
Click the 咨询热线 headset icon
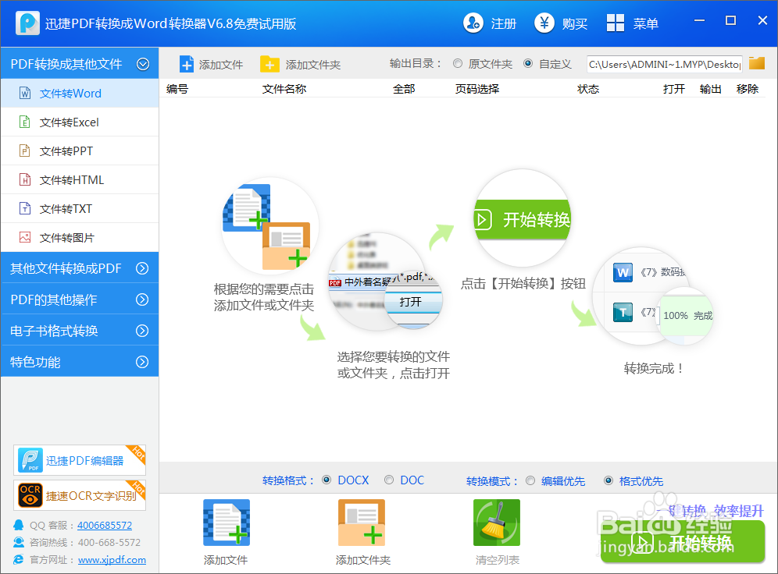[19, 542]
